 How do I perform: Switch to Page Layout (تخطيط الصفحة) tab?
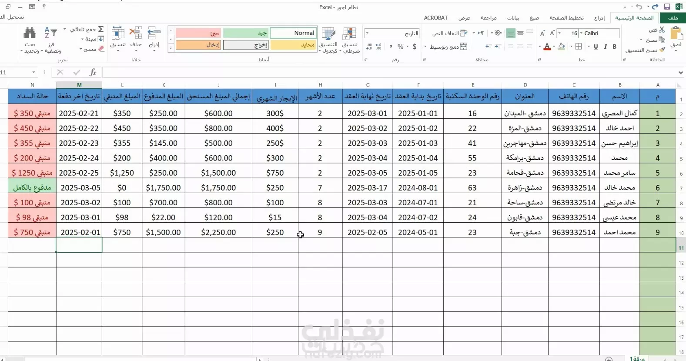(x=566, y=18)
